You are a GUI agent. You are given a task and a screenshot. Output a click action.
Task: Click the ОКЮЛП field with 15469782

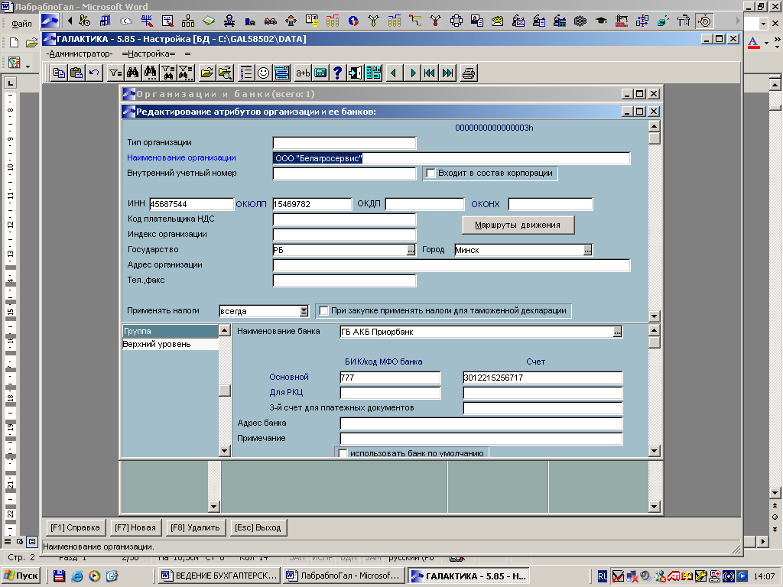point(312,203)
